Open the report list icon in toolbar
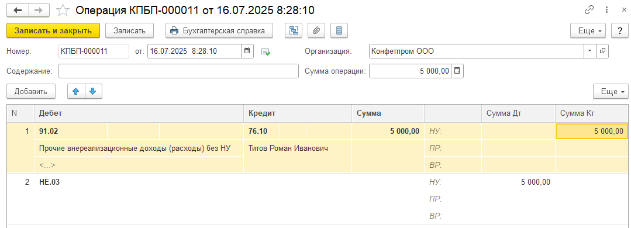This screenshot has height=228, width=631. [x=339, y=30]
